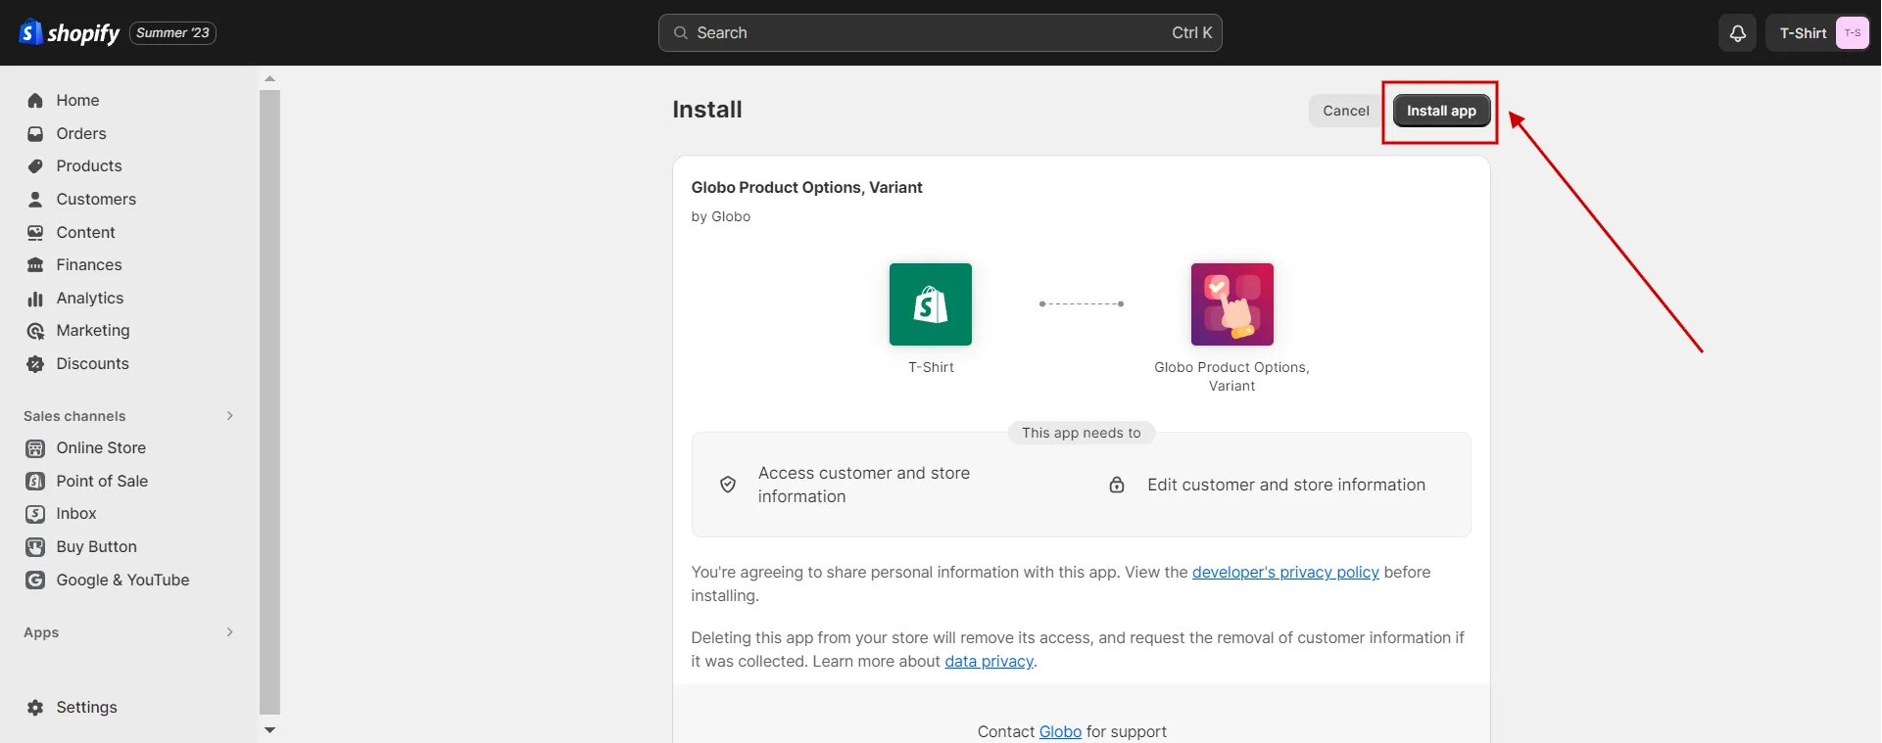Click the 'This app needs to' label
The width and height of the screenshot is (1882, 743).
1082,434
